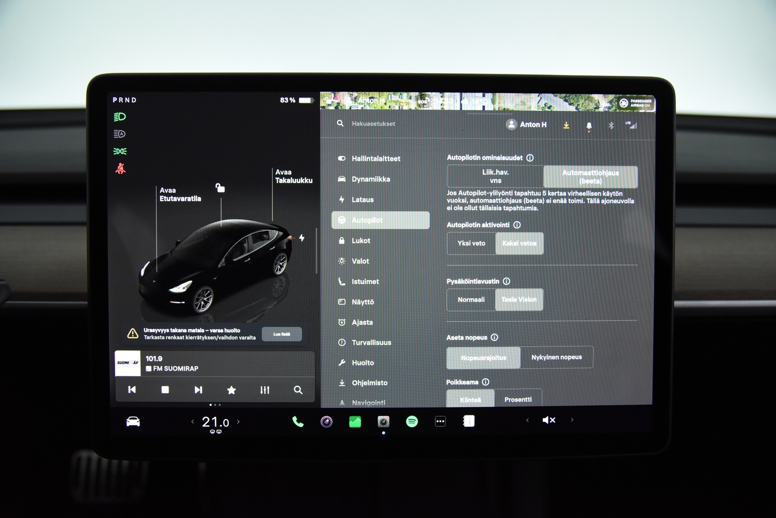The image size is (776, 518).
Task: Adjust cabin temperature using the 21.0 control
Action: tap(214, 421)
